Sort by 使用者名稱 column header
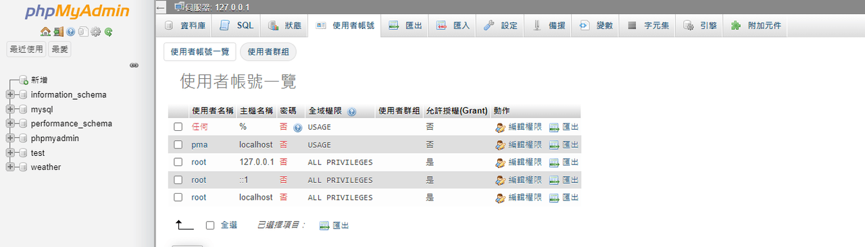The image size is (865, 247). [x=212, y=111]
